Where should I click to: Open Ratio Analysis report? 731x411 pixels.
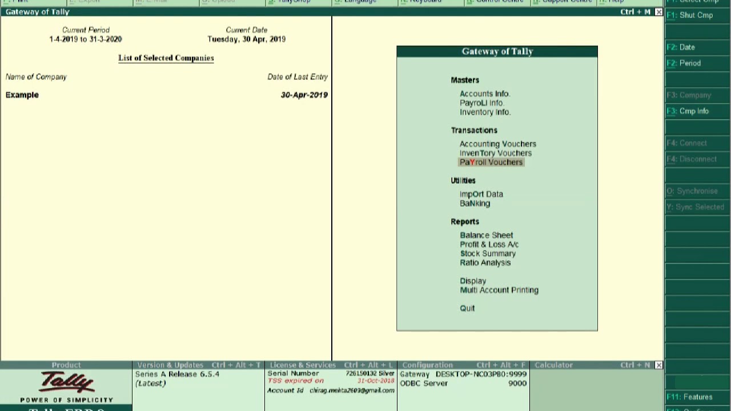(x=485, y=263)
